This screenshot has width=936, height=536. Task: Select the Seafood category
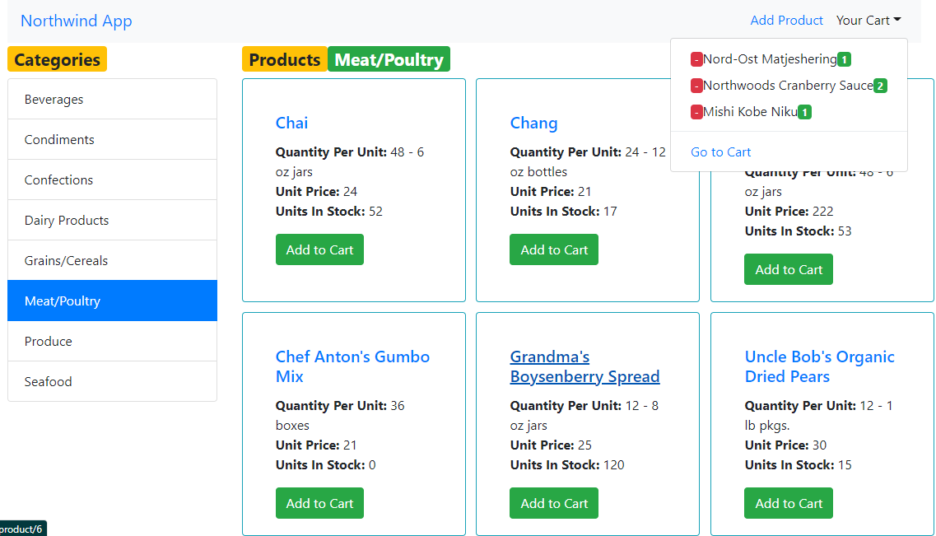(x=112, y=381)
